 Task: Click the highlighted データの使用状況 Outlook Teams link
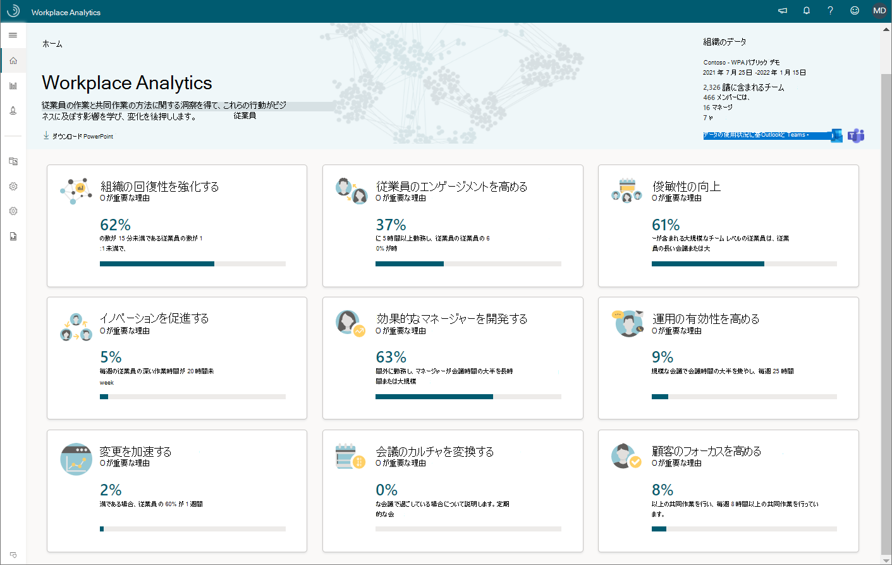click(766, 135)
